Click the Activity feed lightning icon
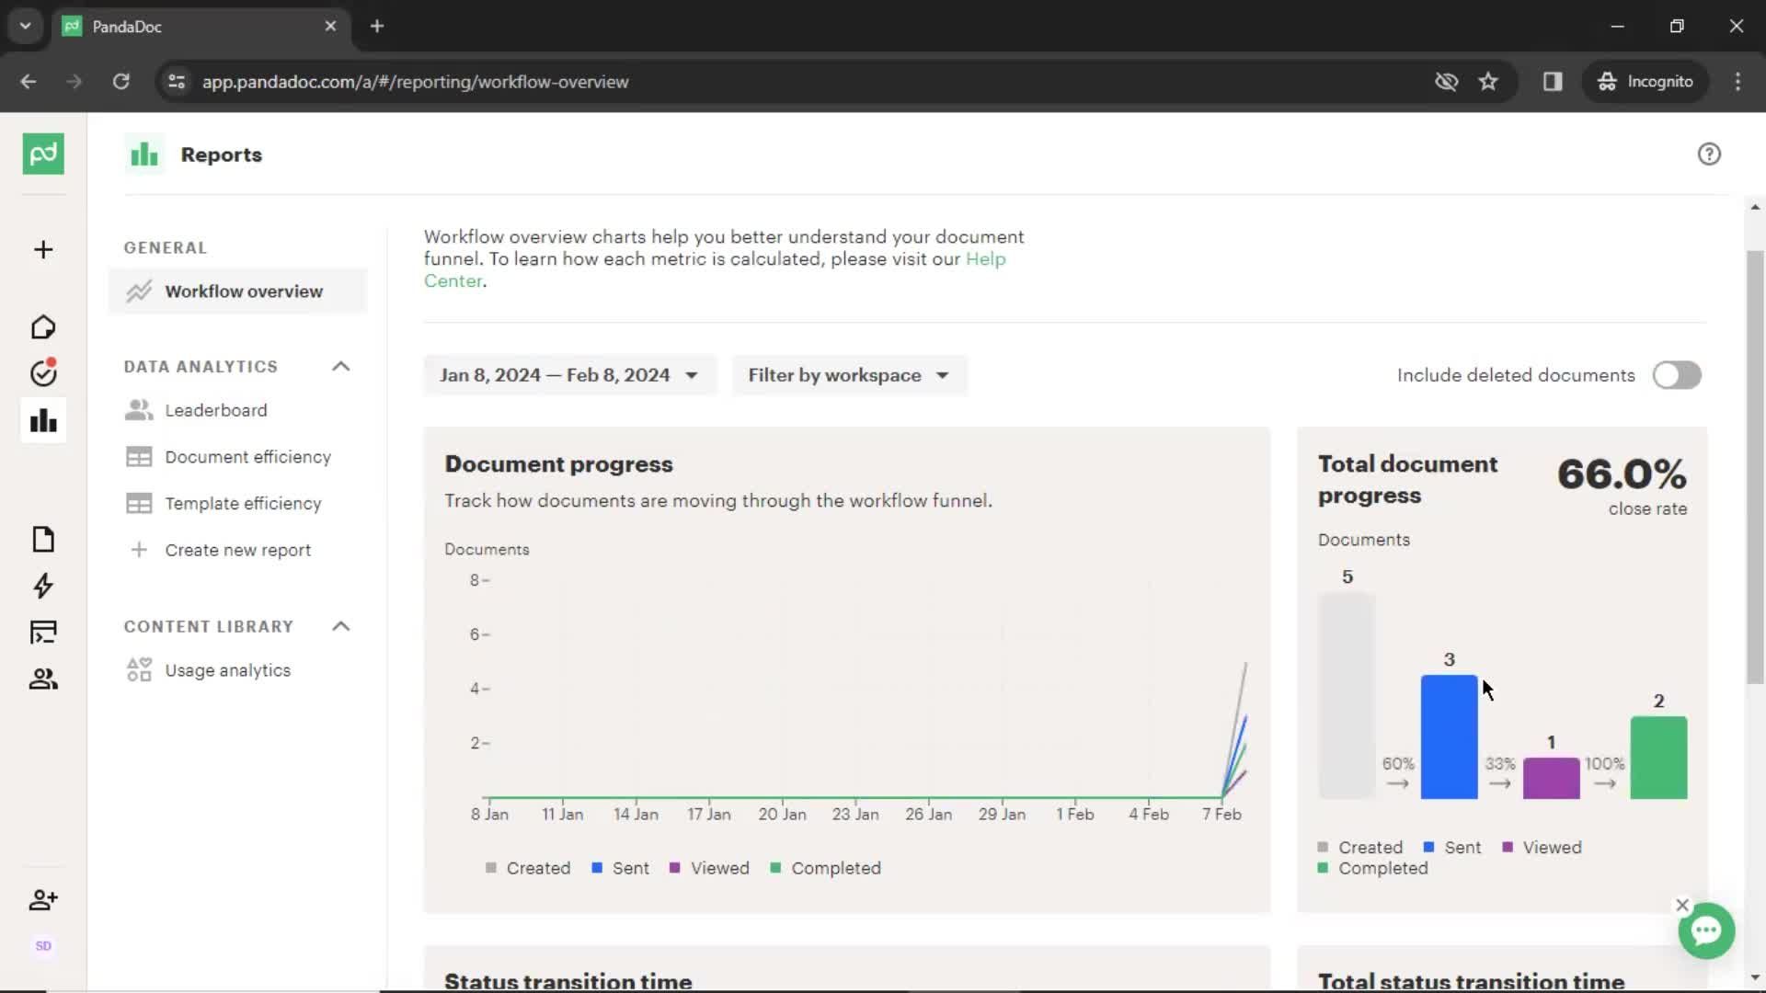This screenshot has width=1766, height=993. point(43,586)
